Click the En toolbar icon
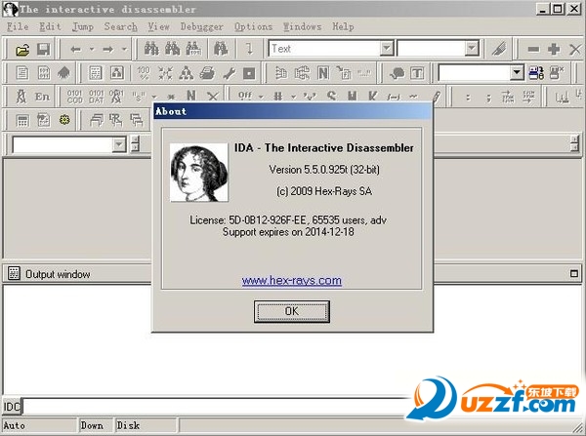 [42, 97]
